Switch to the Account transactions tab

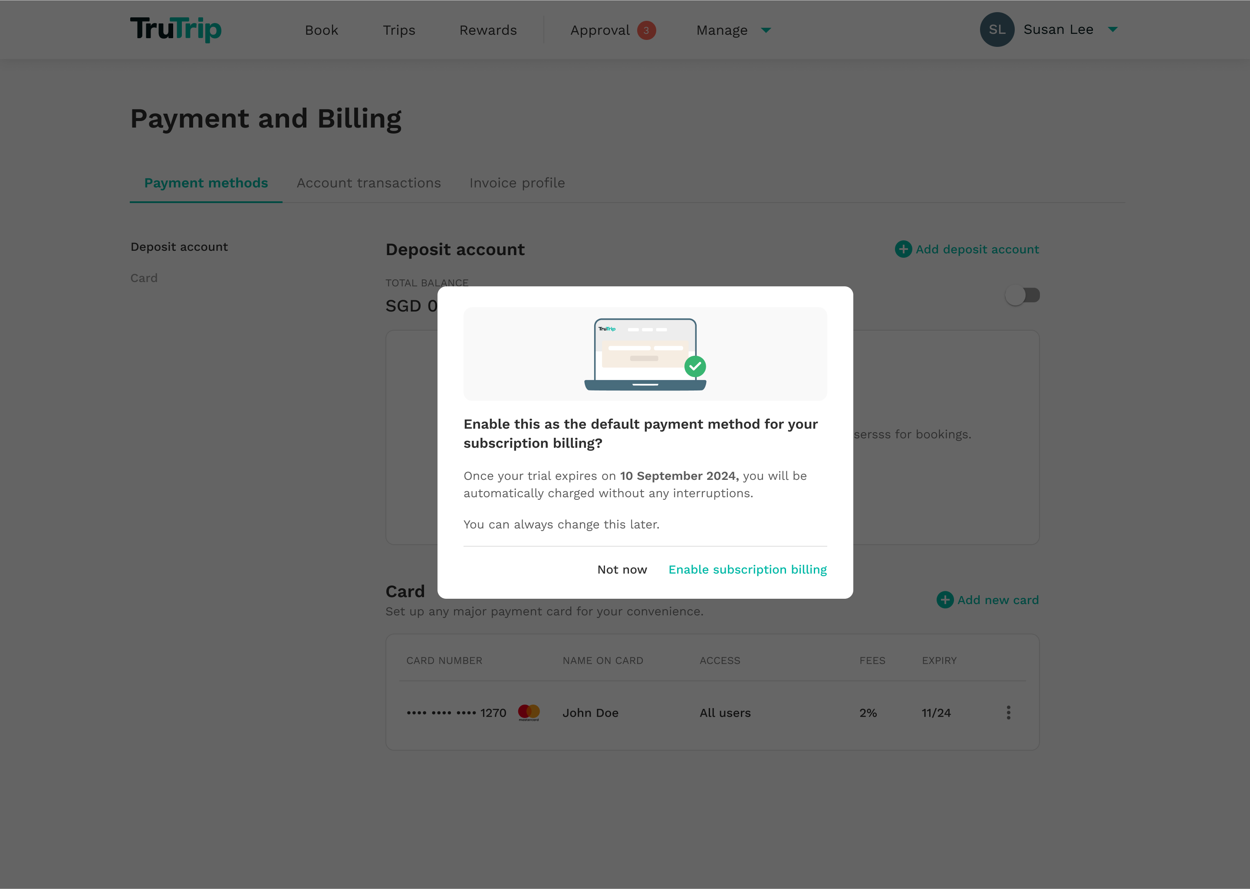click(369, 183)
